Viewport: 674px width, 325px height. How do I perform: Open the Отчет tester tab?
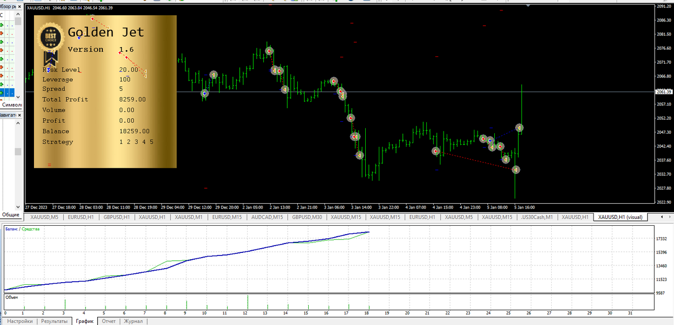pyautogui.click(x=109, y=321)
